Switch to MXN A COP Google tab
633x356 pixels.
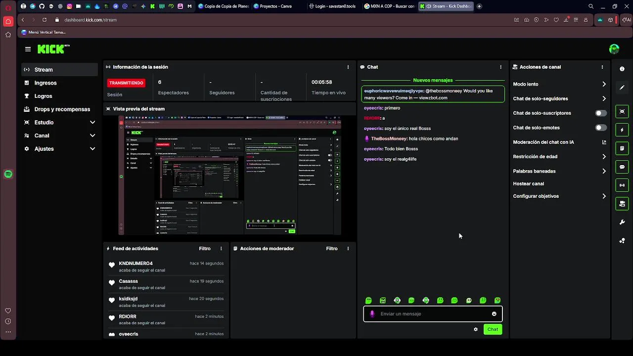point(389,6)
